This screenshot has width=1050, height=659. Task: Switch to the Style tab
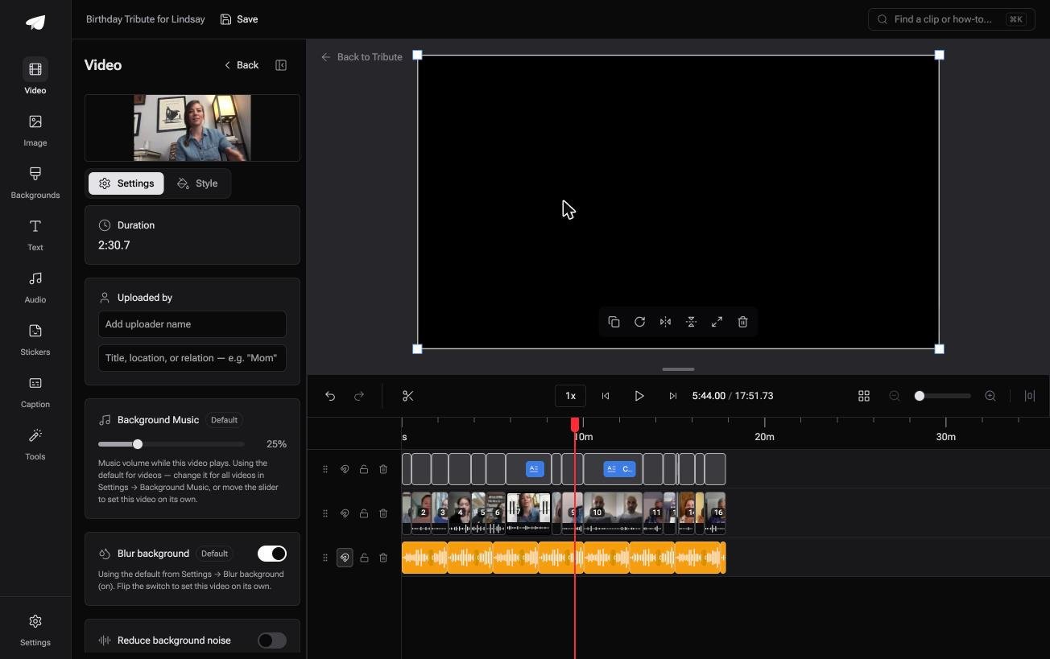pos(198,183)
